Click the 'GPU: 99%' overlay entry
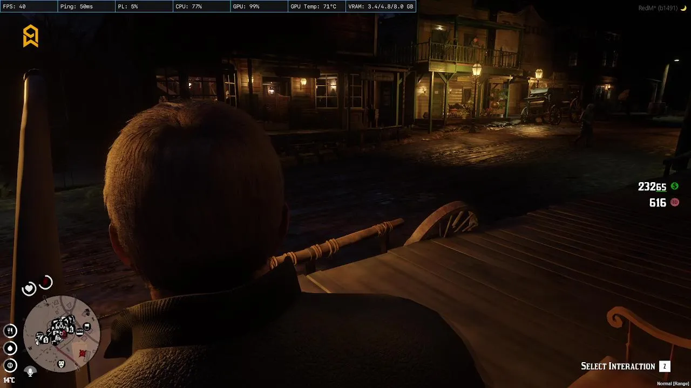Screen dimensions: 691x388 (259, 6)
